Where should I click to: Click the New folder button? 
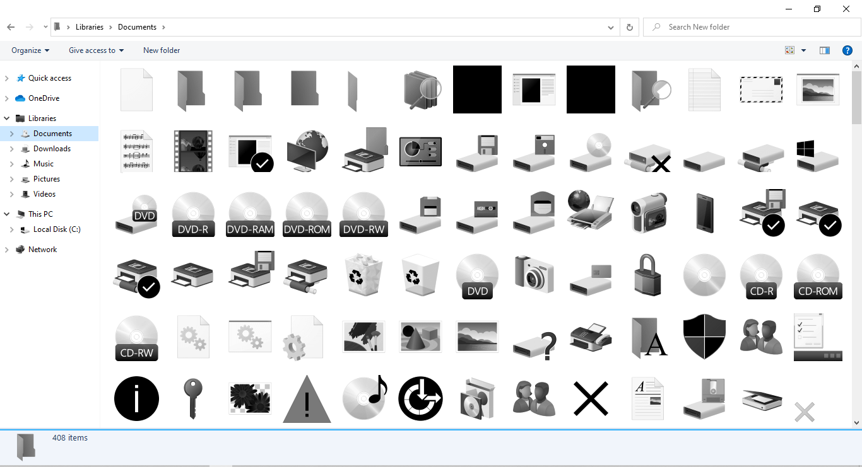pyautogui.click(x=161, y=50)
